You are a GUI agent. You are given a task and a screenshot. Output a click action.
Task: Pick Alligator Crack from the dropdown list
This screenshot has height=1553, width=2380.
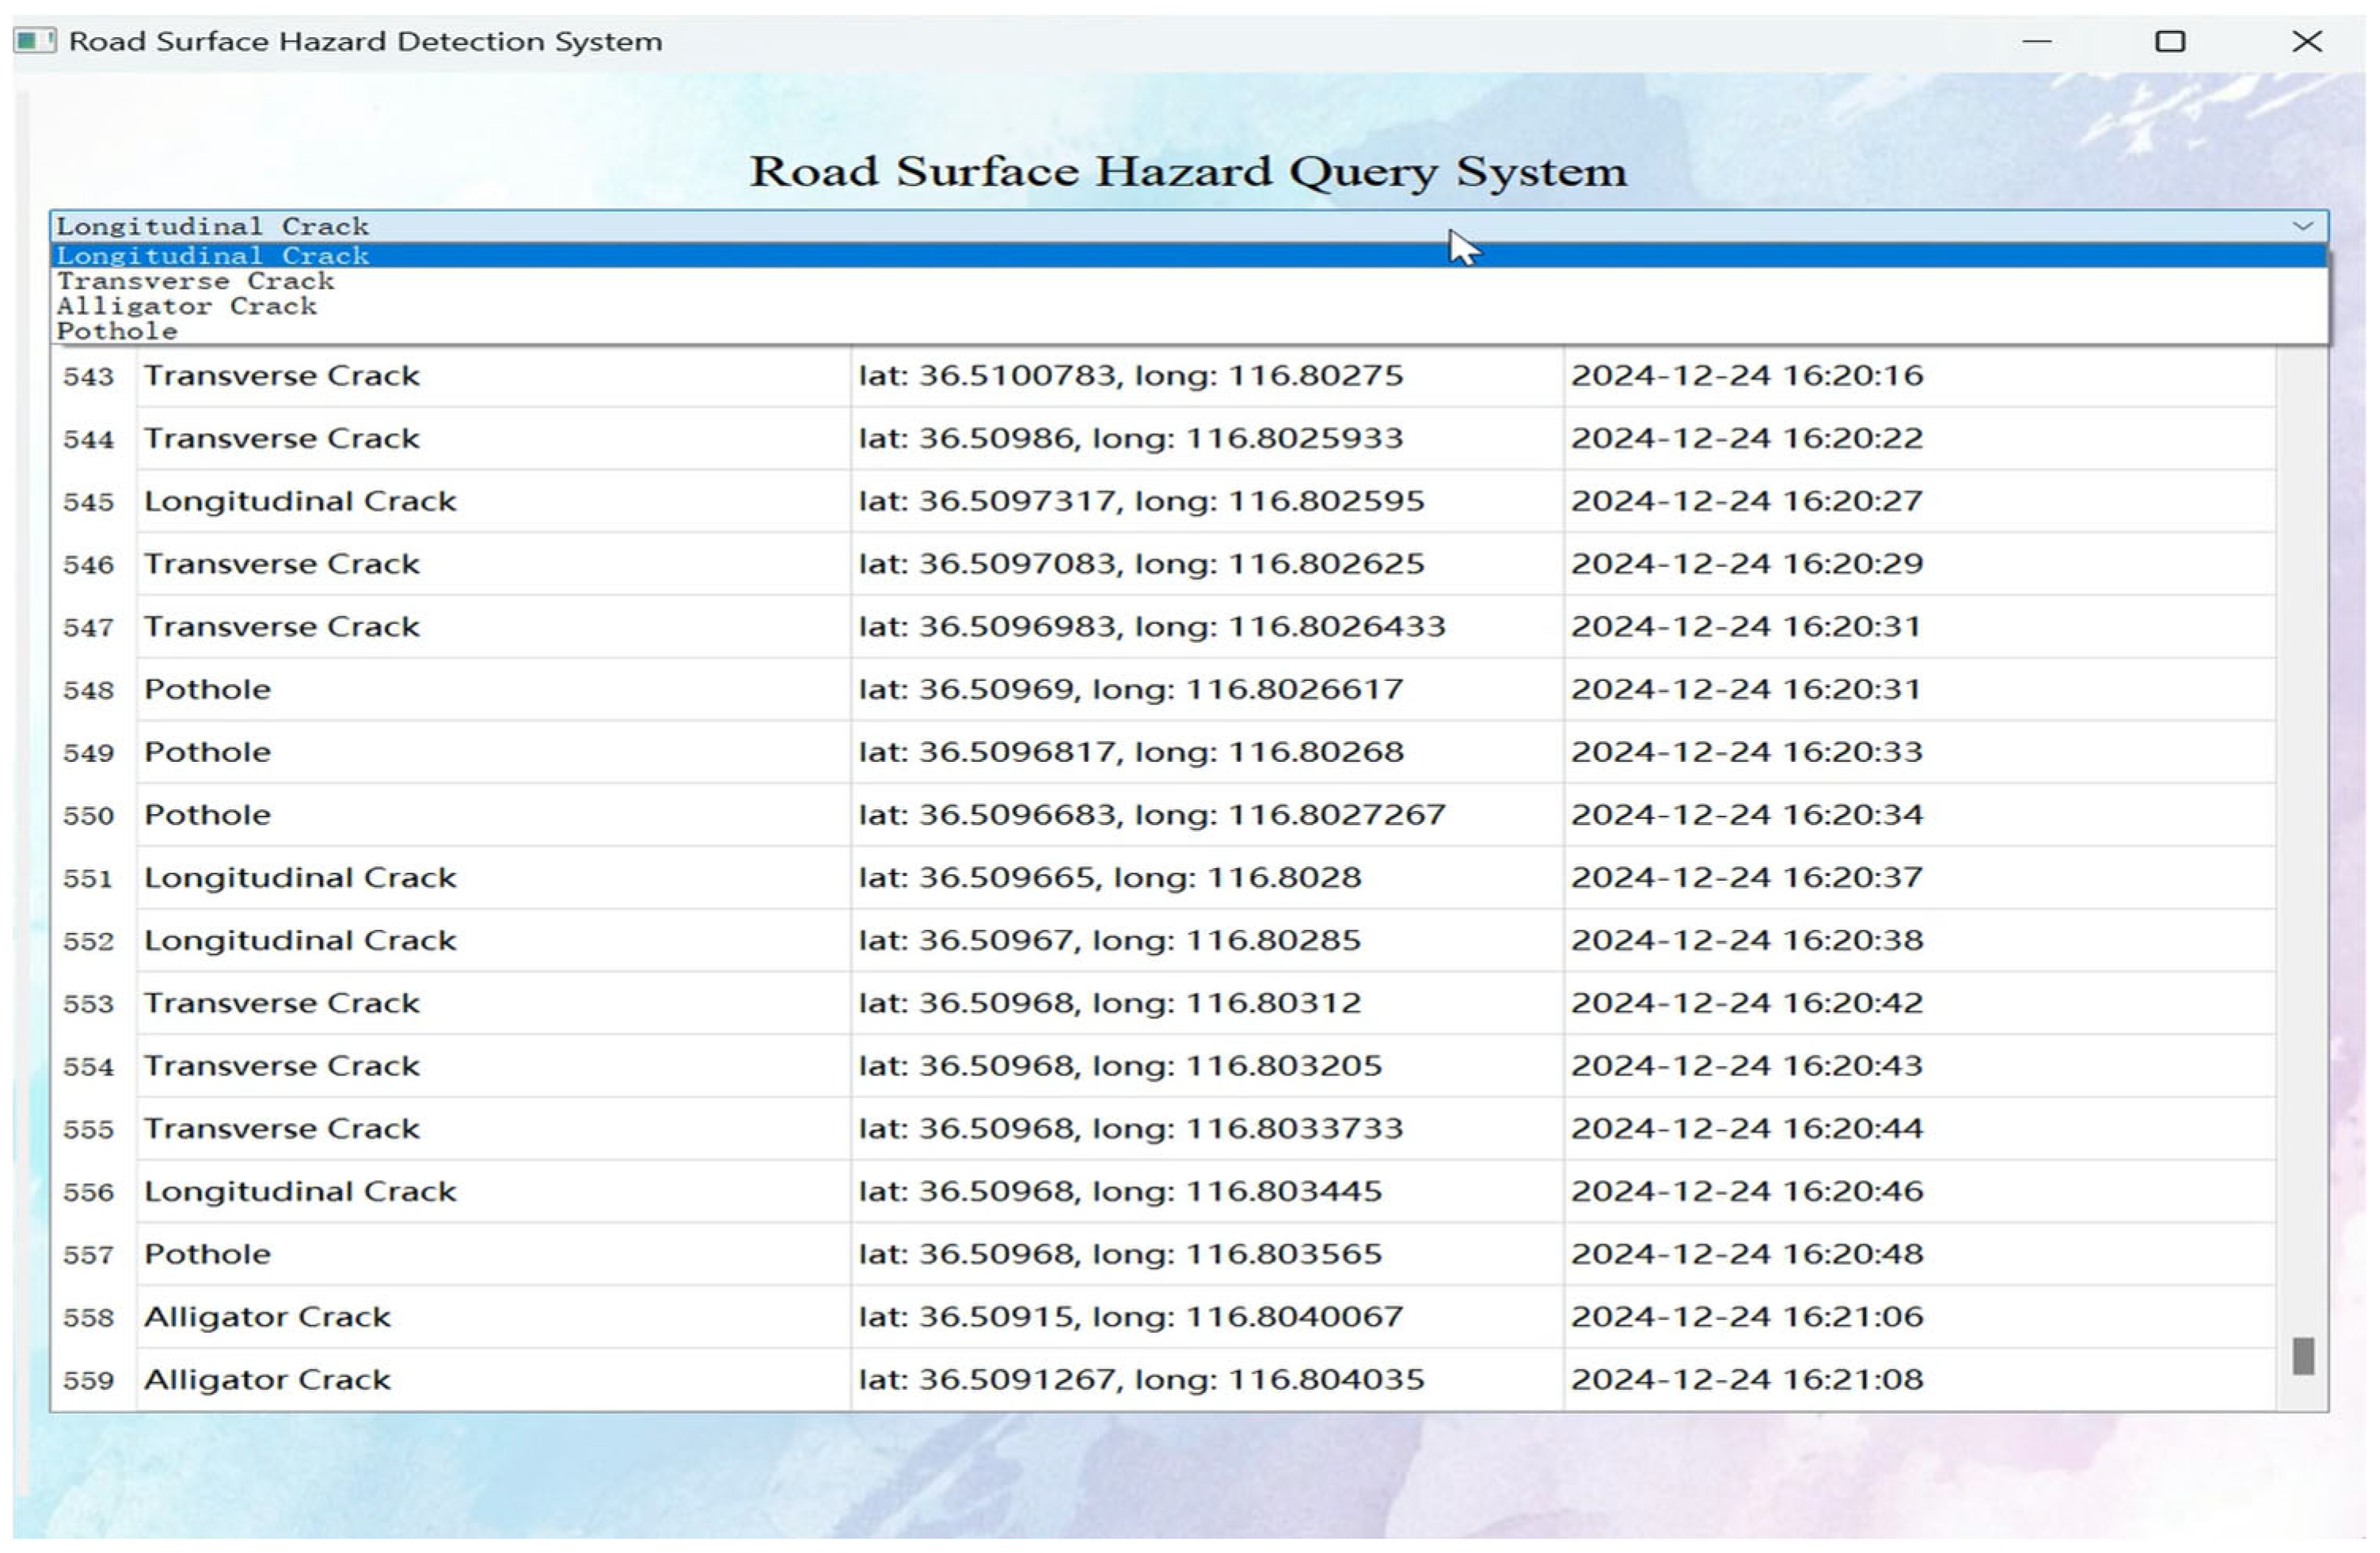(x=1189, y=306)
